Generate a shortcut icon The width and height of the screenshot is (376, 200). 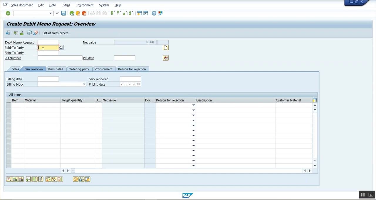pyautogui.click(x=146, y=13)
